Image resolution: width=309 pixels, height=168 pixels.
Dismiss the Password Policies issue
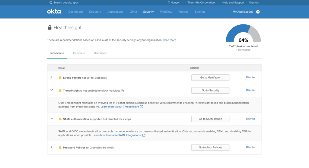pos(250,147)
